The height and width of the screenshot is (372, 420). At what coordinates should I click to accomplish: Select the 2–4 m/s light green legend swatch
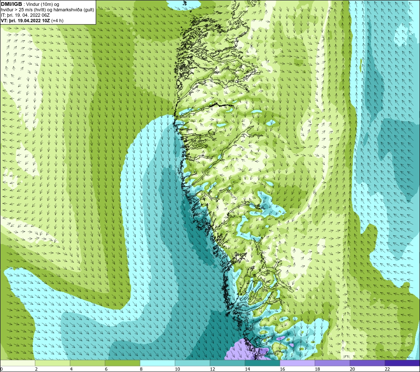coord(52,363)
